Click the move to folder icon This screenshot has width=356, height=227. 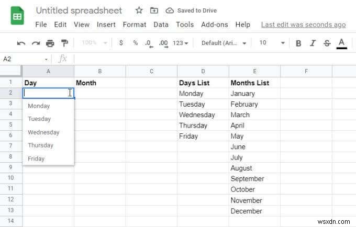click(x=154, y=10)
